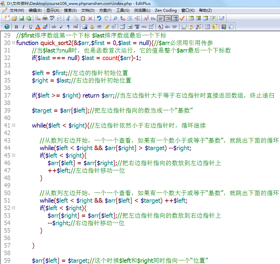Screen dimensions: 280x264
Task: Cut selection with the scissors icon
Action: coord(68,18)
